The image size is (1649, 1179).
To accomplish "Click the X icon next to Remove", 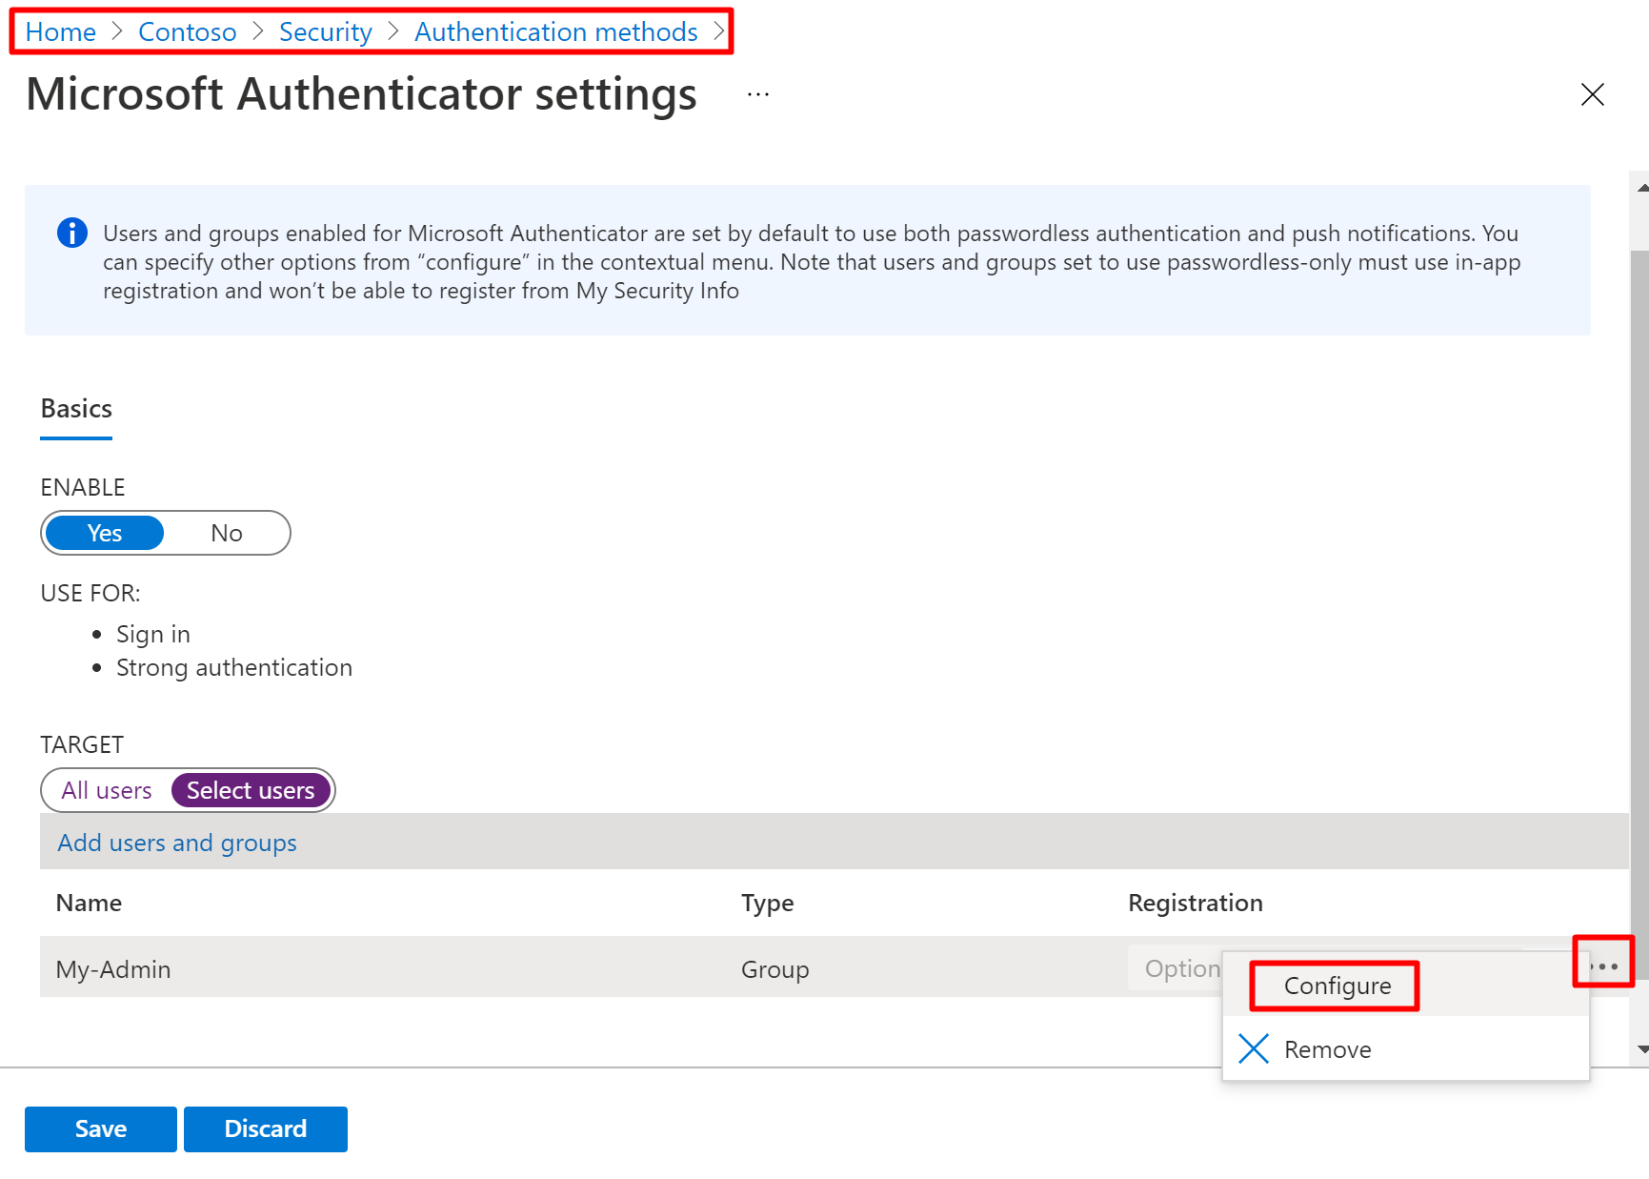I will pyautogui.click(x=1254, y=1048).
